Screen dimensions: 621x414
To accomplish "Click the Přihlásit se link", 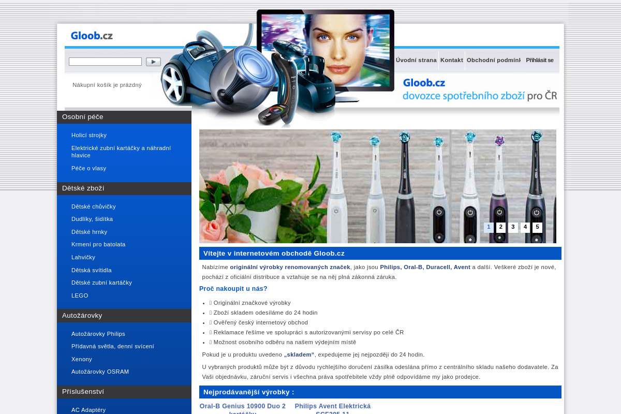I will (540, 60).
